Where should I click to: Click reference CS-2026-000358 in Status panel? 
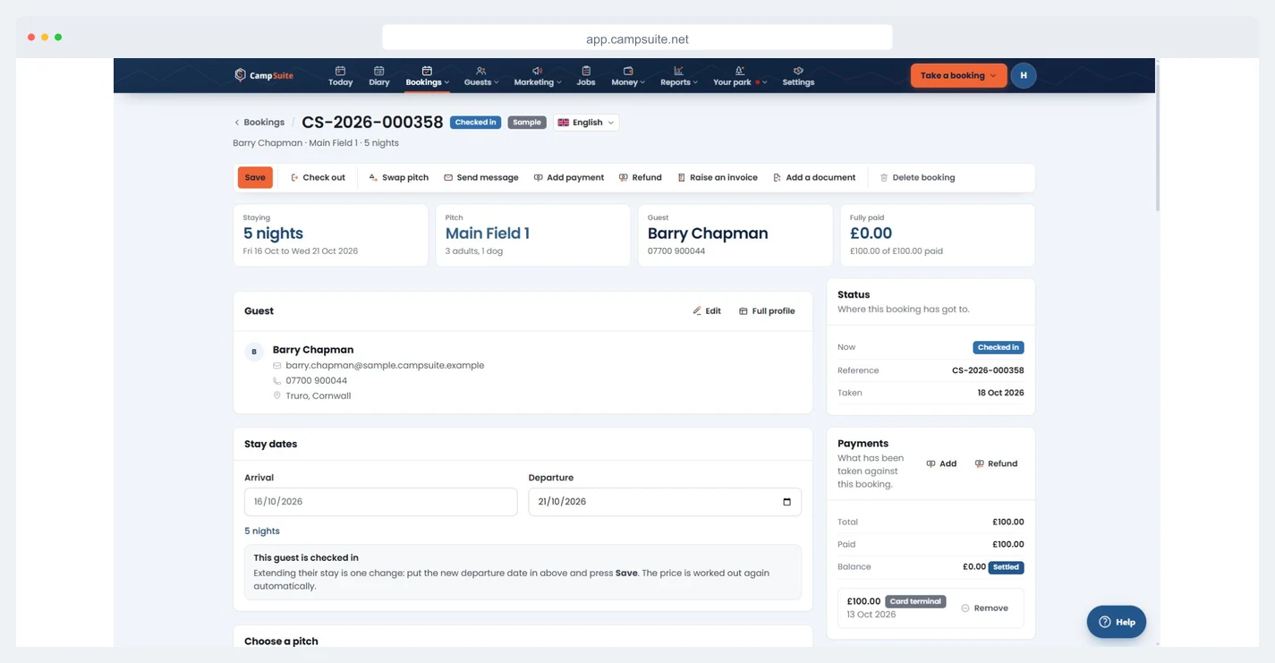pos(988,370)
